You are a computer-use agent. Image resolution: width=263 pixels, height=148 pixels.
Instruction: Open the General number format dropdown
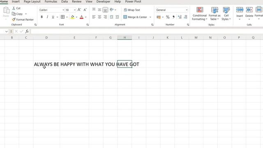[187, 10]
